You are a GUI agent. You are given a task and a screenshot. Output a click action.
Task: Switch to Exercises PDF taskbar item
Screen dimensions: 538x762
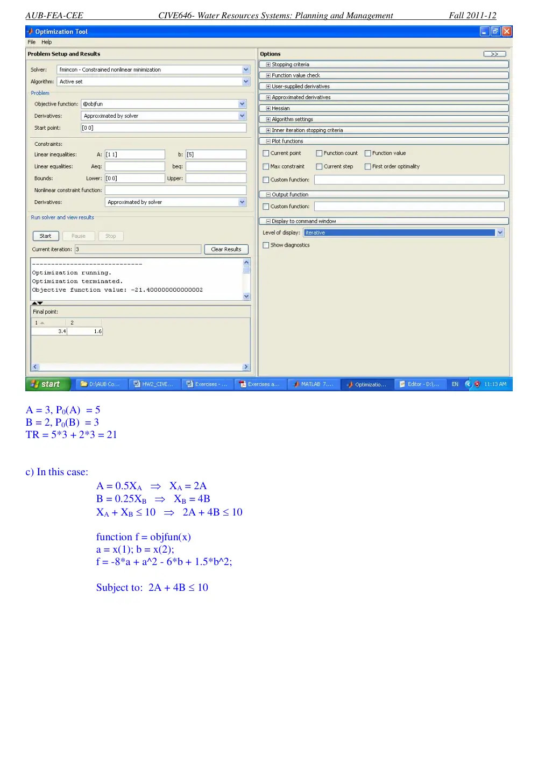(x=260, y=384)
